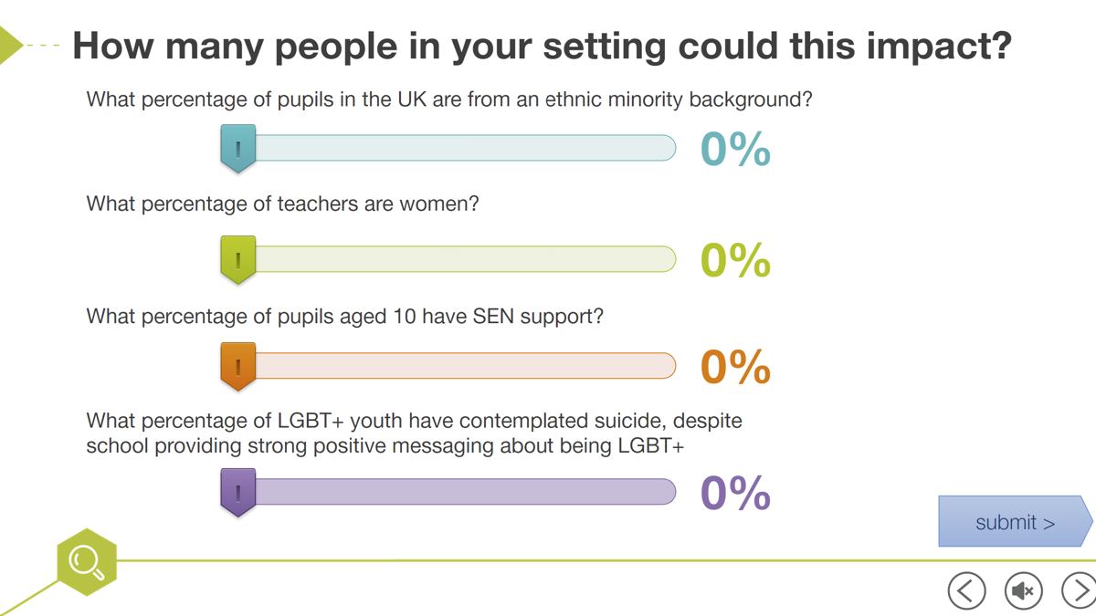Click the orange 0% value readout

point(735,367)
